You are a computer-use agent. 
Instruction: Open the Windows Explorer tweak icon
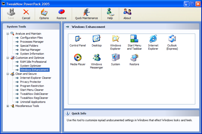tap(115, 38)
